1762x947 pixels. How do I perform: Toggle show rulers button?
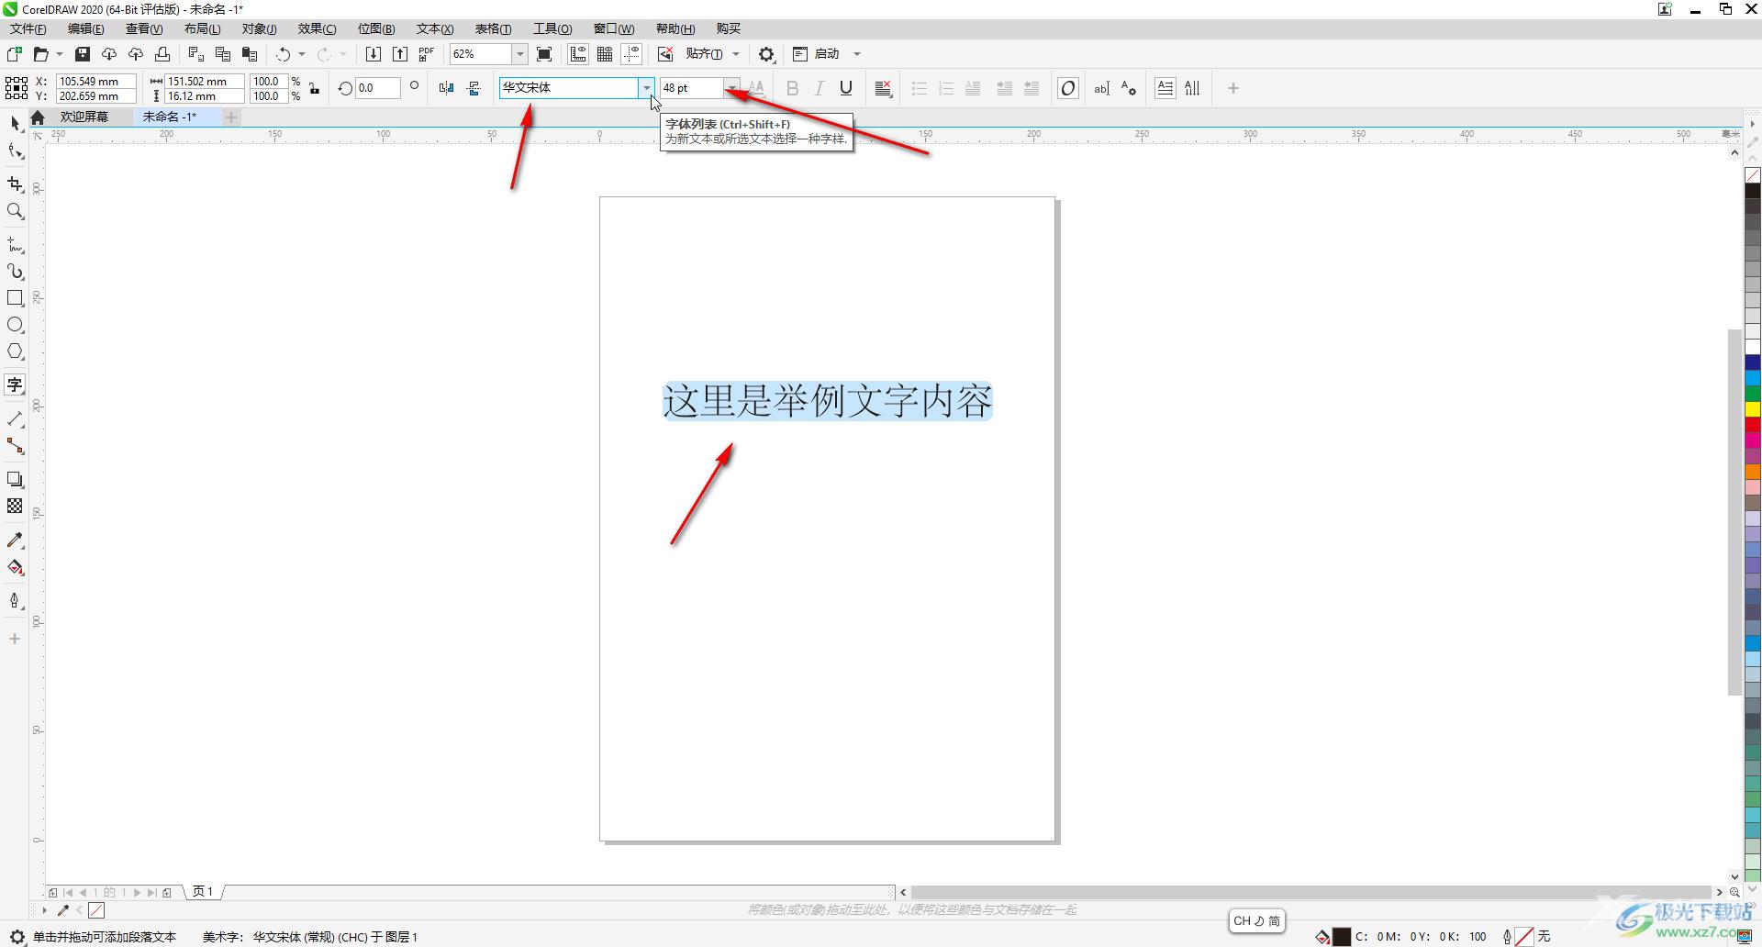coord(578,54)
